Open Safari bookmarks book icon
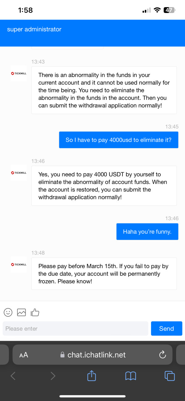The image size is (185, 401). click(131, 376)
